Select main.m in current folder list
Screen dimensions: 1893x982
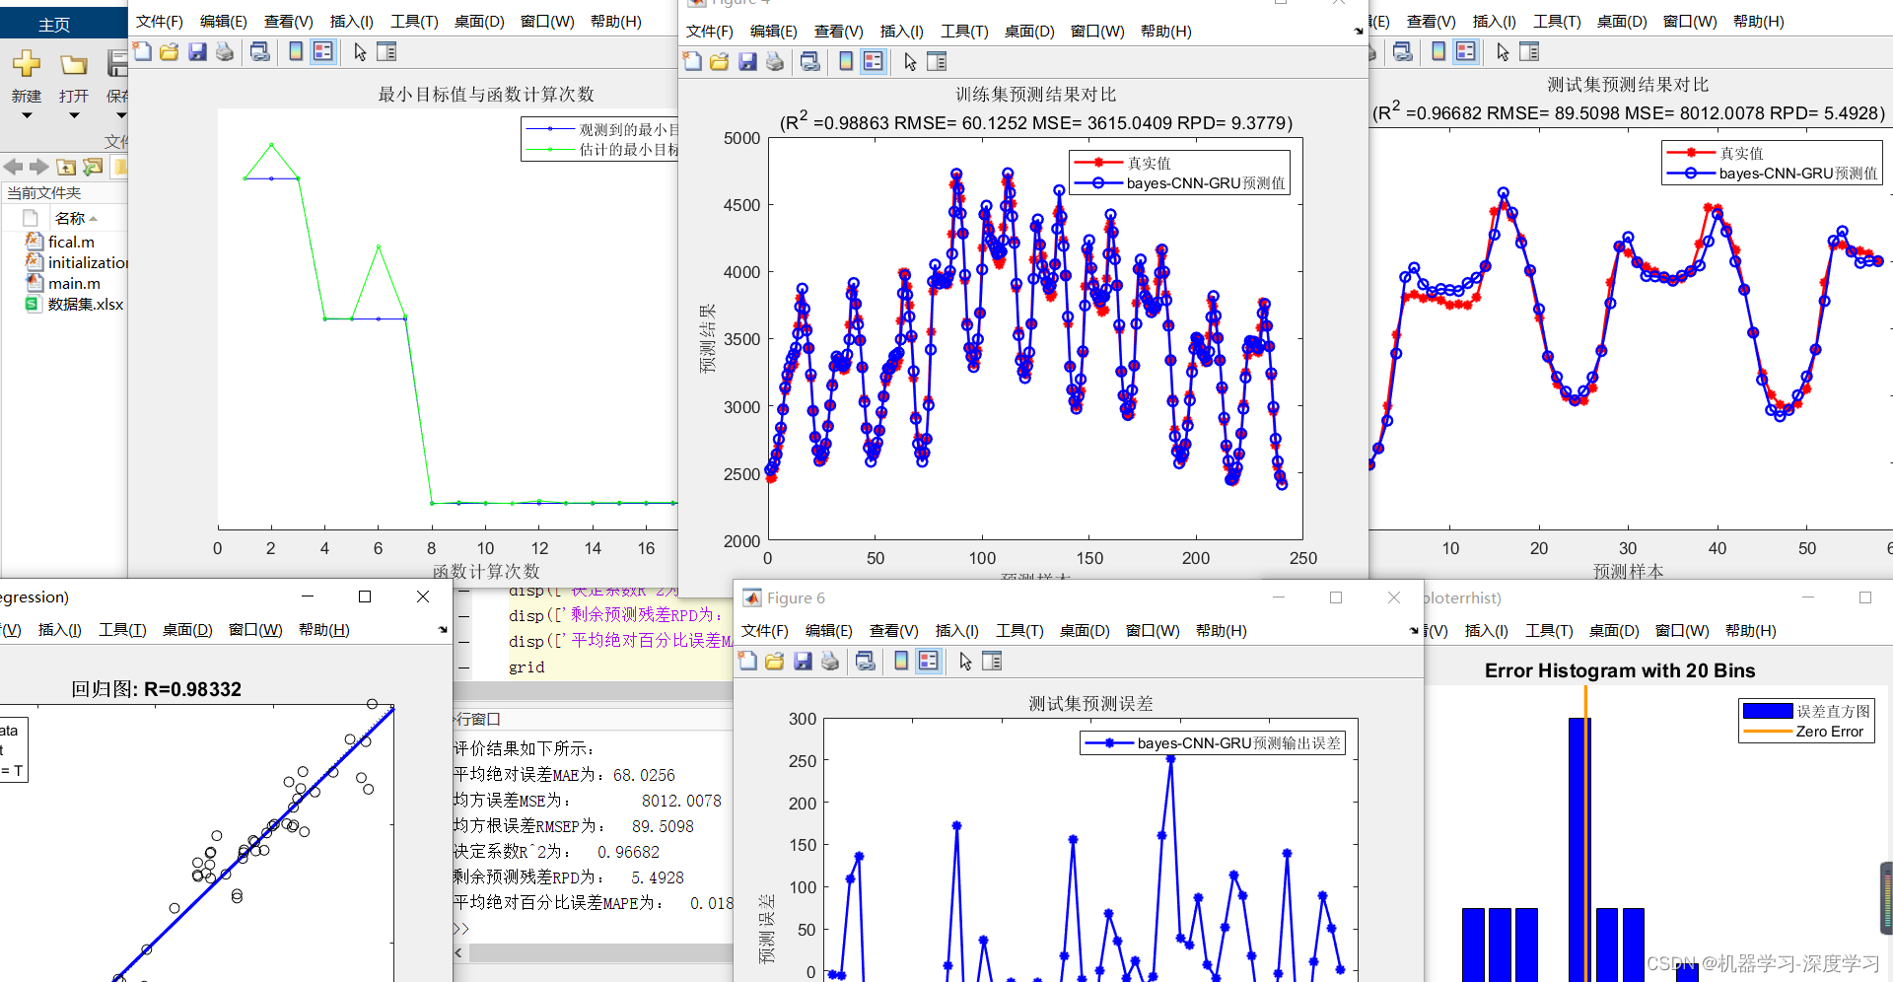tap(74, 283)
